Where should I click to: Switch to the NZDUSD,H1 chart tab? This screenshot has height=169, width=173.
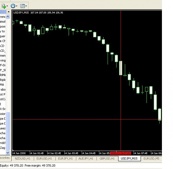tap(22, 159)
